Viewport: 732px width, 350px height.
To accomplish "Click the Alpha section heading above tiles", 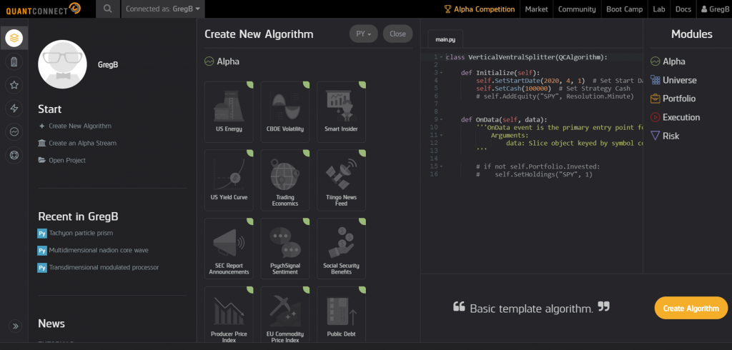I will click(222, 61).
